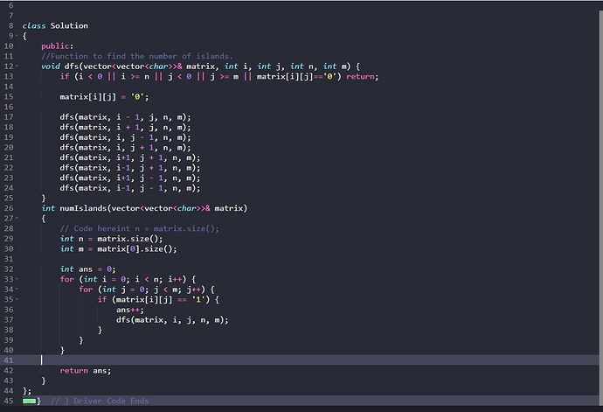603x412 pixels.
Task: Click the 'for' keyword on line 33
Action: pyautogui.click(x=66, y=279)
